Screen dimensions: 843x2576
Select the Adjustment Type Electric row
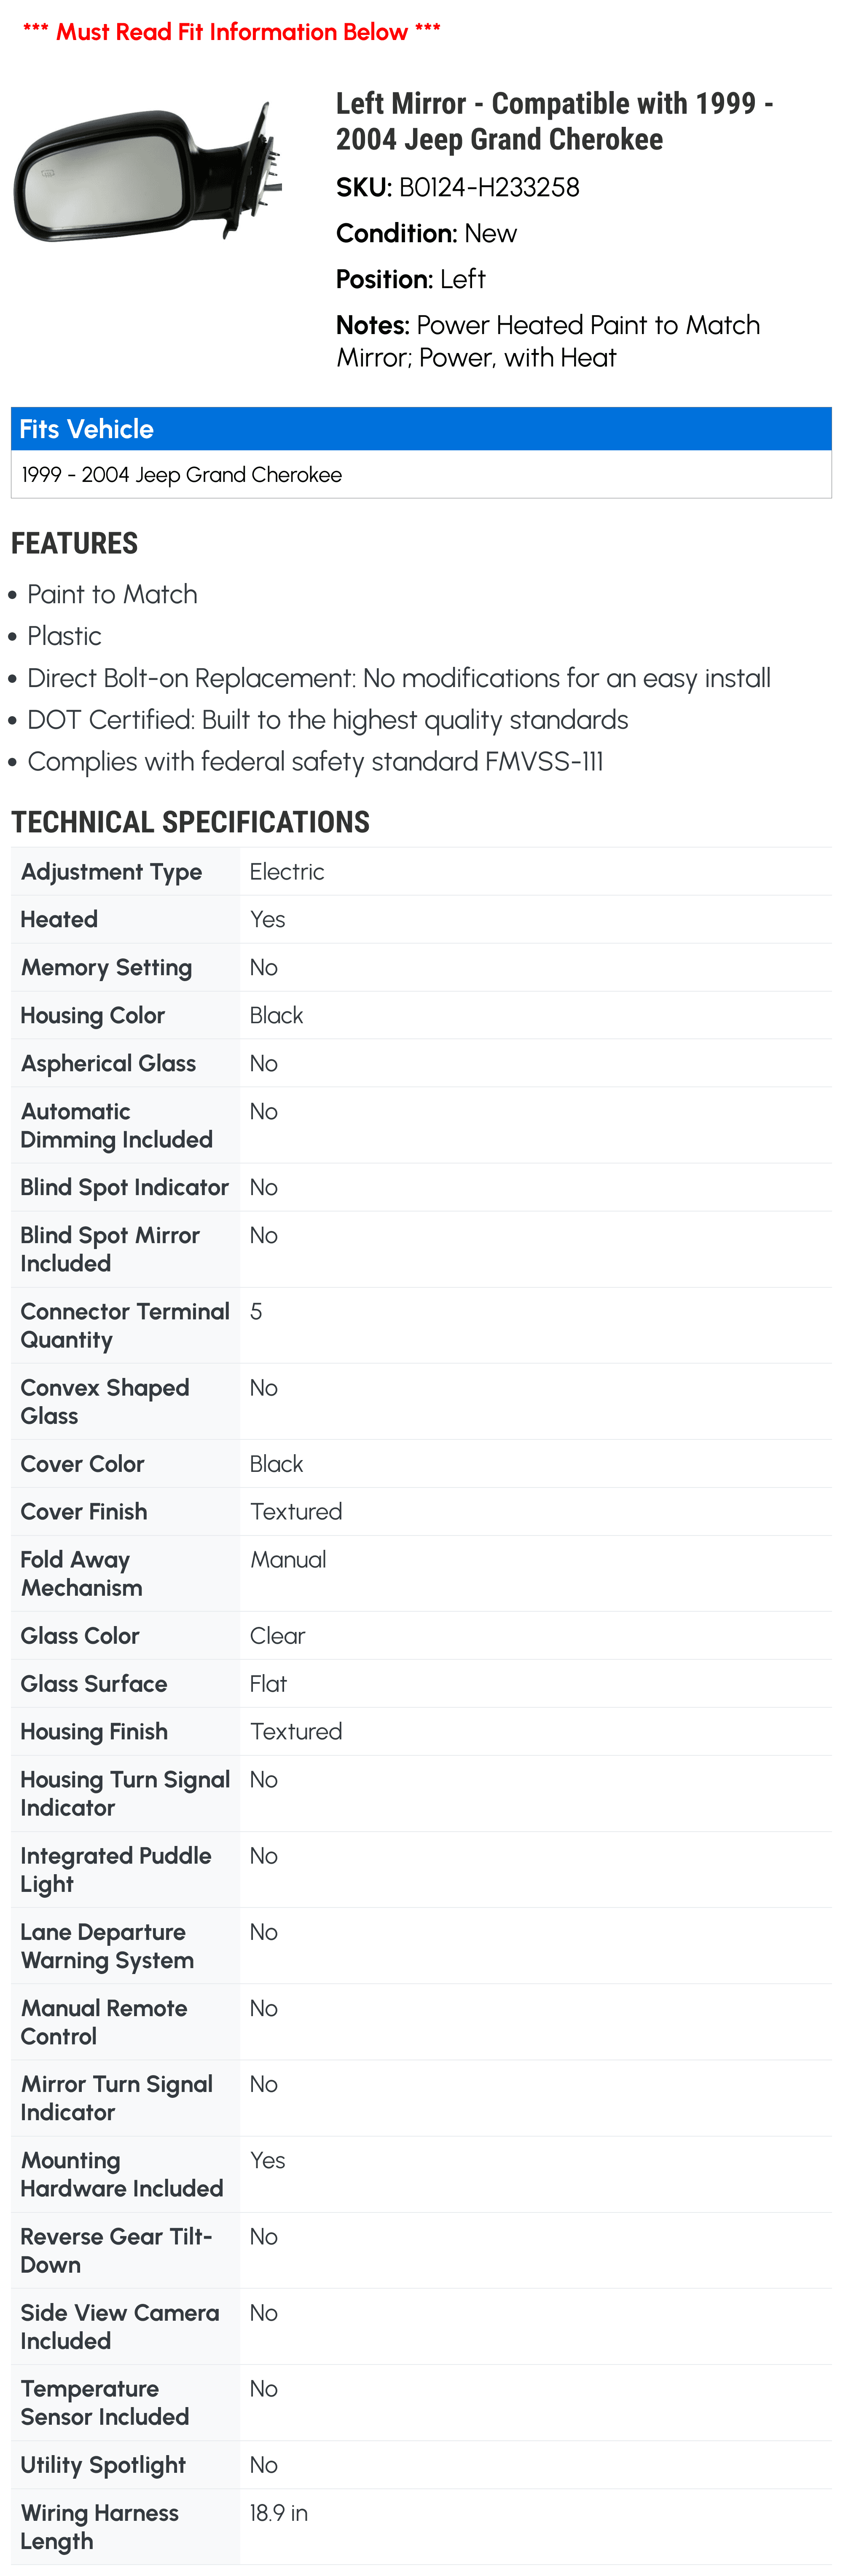421,872
